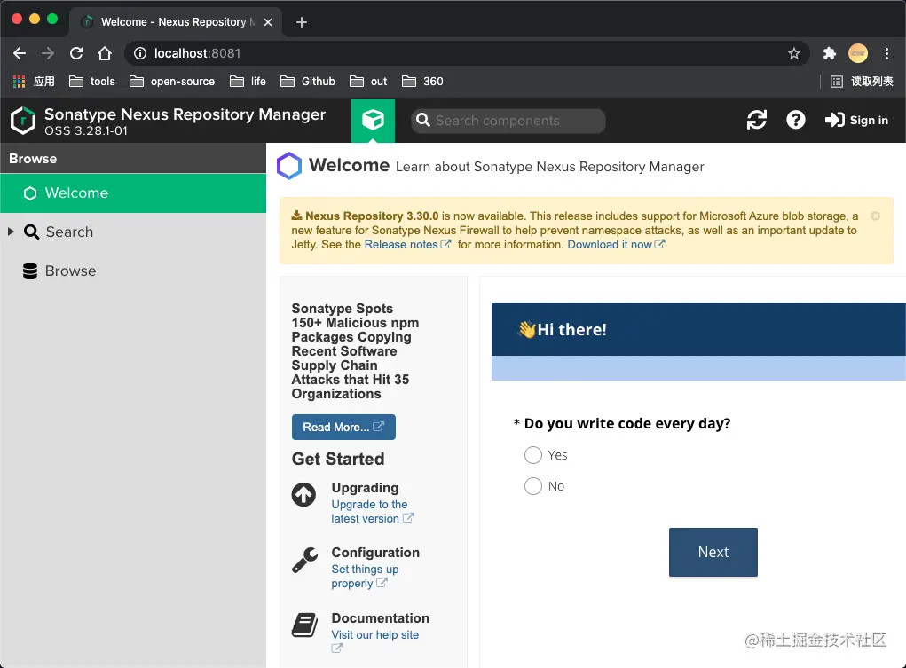Focus the Search components input field

pos(508,120)
